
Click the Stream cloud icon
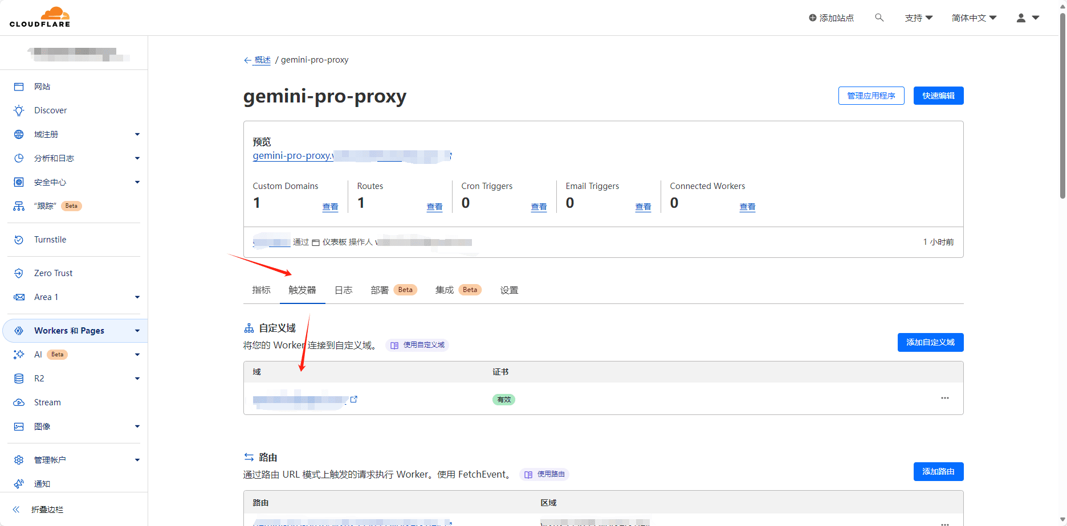pos(19,402)
